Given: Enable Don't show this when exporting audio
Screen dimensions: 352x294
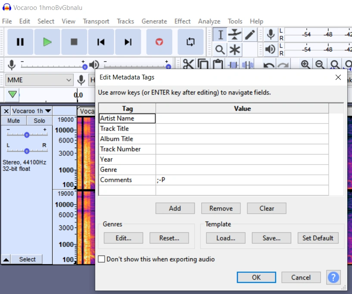Looking at the screenshot, I should pos(102,259).
